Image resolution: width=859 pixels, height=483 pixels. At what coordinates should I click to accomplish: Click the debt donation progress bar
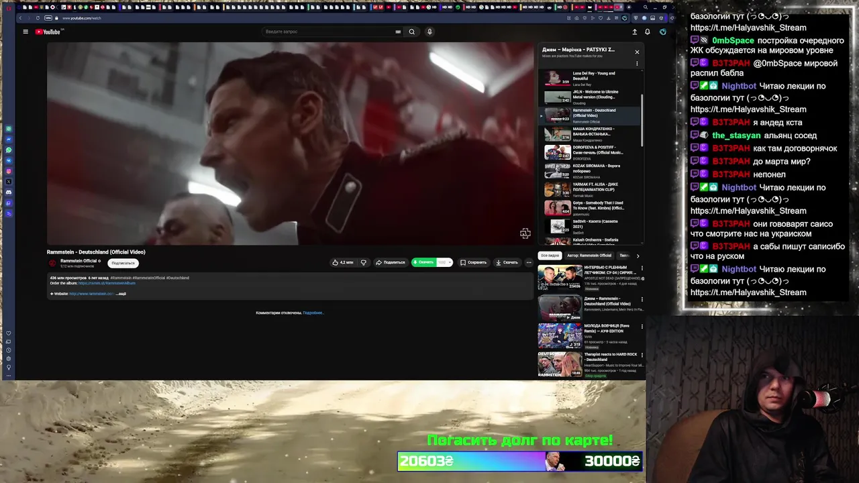click(x=520, y=461)
